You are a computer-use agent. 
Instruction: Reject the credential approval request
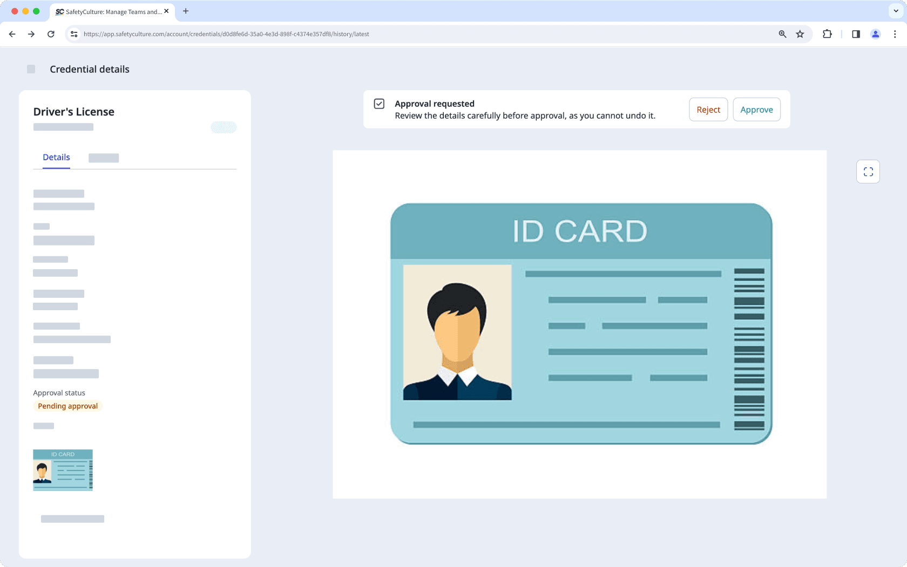pyautogui.click(x=708, y=109)
